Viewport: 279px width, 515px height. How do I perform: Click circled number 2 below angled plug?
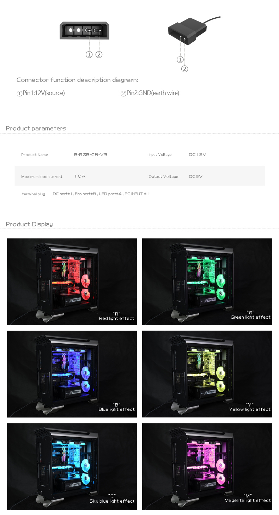[185, 69]
